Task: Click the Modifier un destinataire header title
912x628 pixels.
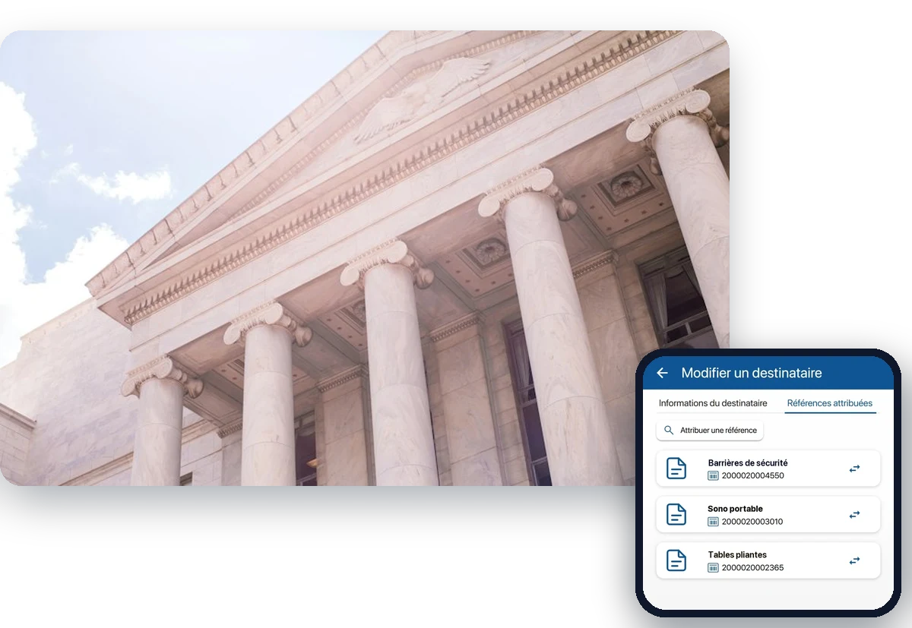Action: click(752, 373)
